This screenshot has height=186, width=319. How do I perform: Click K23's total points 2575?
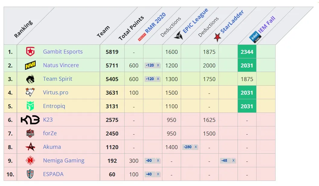tap(112, 120)
